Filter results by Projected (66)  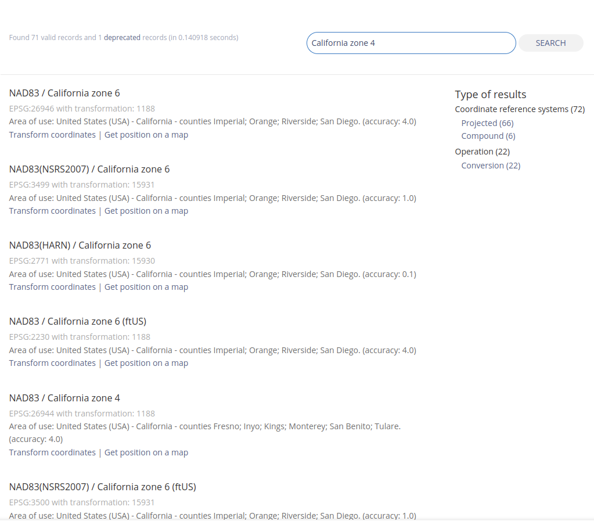pos(487,123)
